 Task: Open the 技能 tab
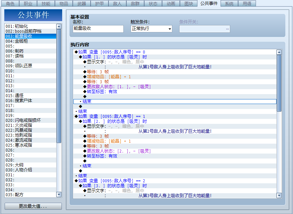tap(46, 4)
